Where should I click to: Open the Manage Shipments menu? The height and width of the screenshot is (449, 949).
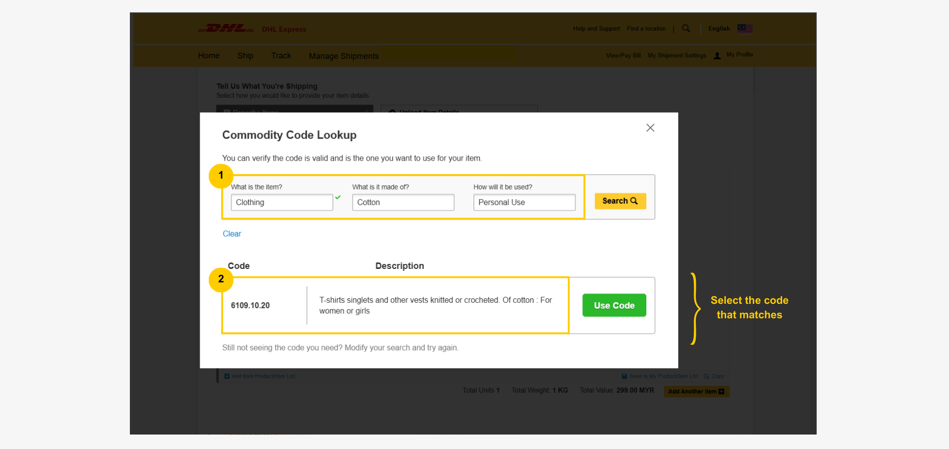[344, 56]
